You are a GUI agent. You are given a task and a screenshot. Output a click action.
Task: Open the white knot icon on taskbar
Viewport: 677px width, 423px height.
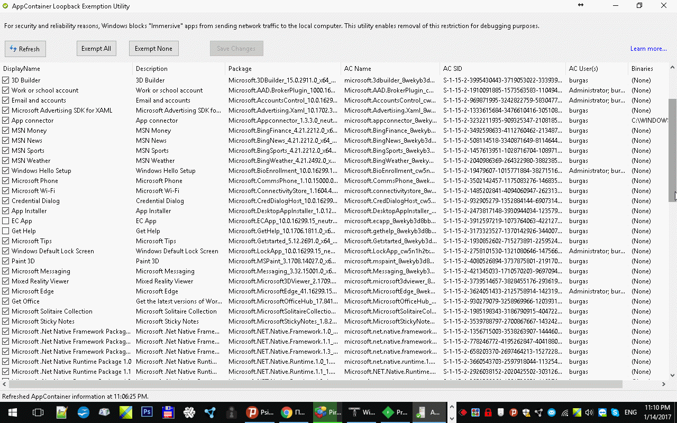pos(189,412)
